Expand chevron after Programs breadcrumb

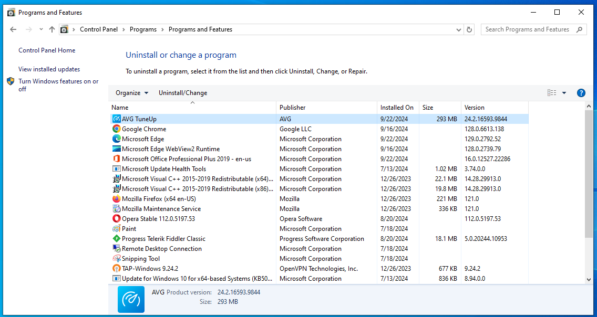point(163,29)
